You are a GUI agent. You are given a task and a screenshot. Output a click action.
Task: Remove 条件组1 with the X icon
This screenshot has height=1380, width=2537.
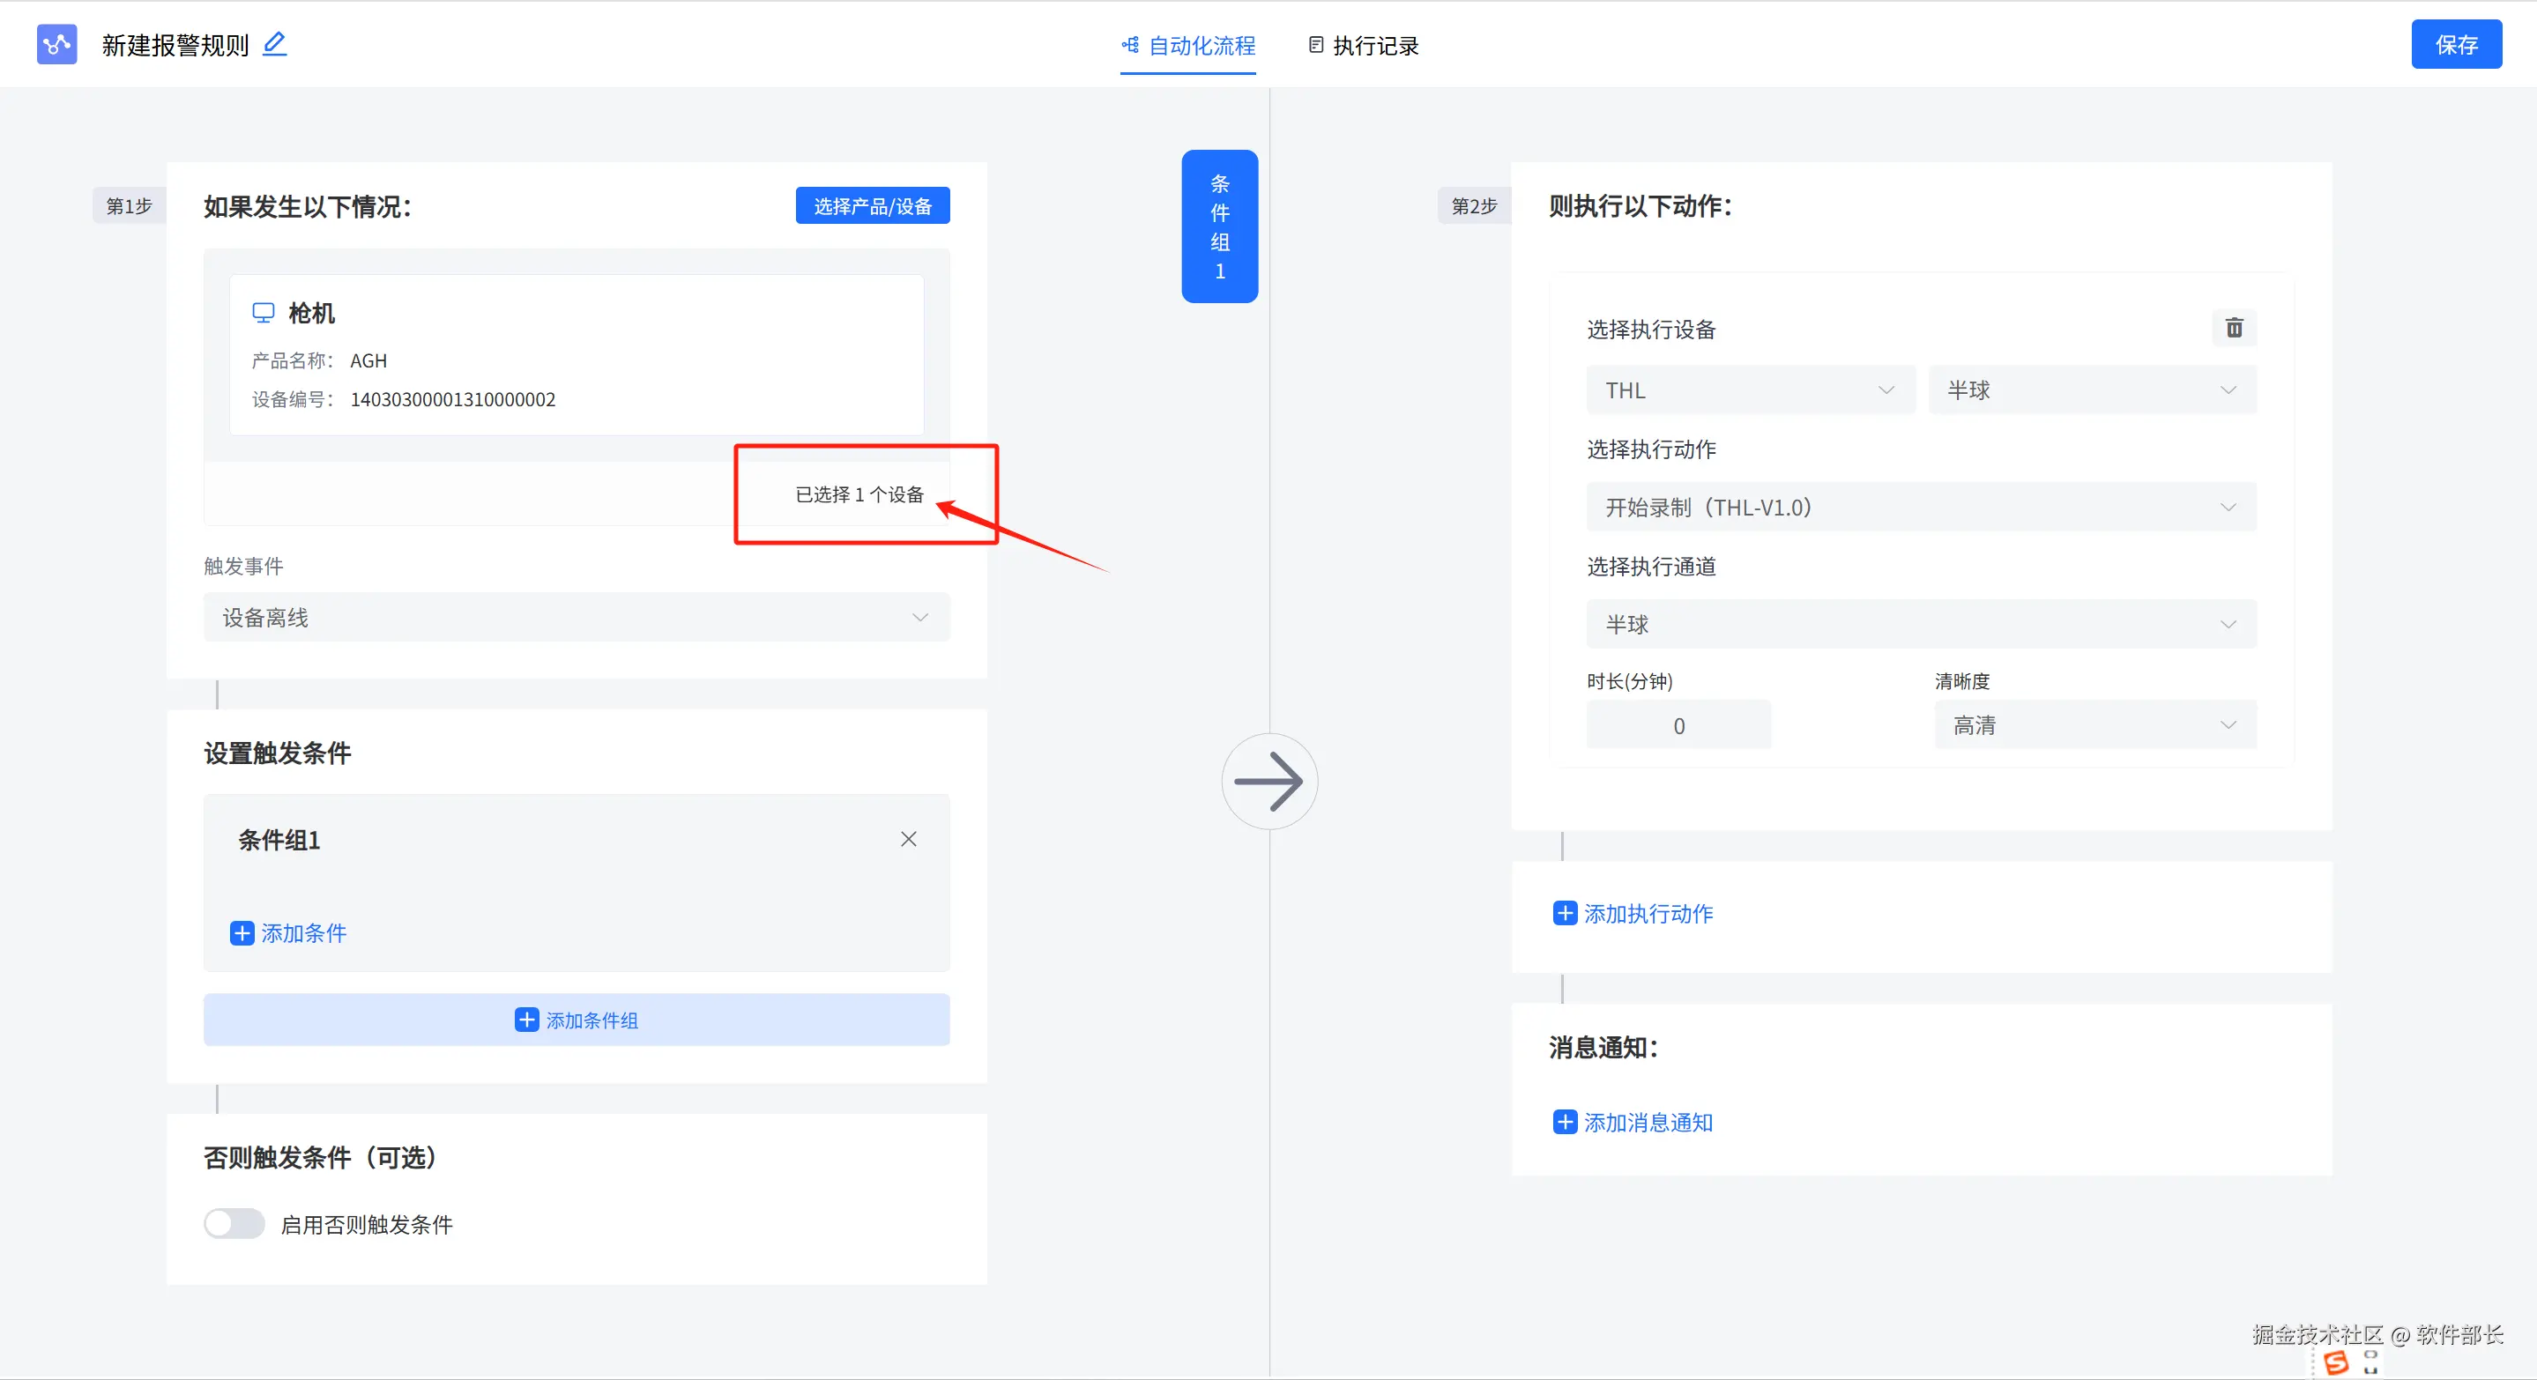point(908,839)
